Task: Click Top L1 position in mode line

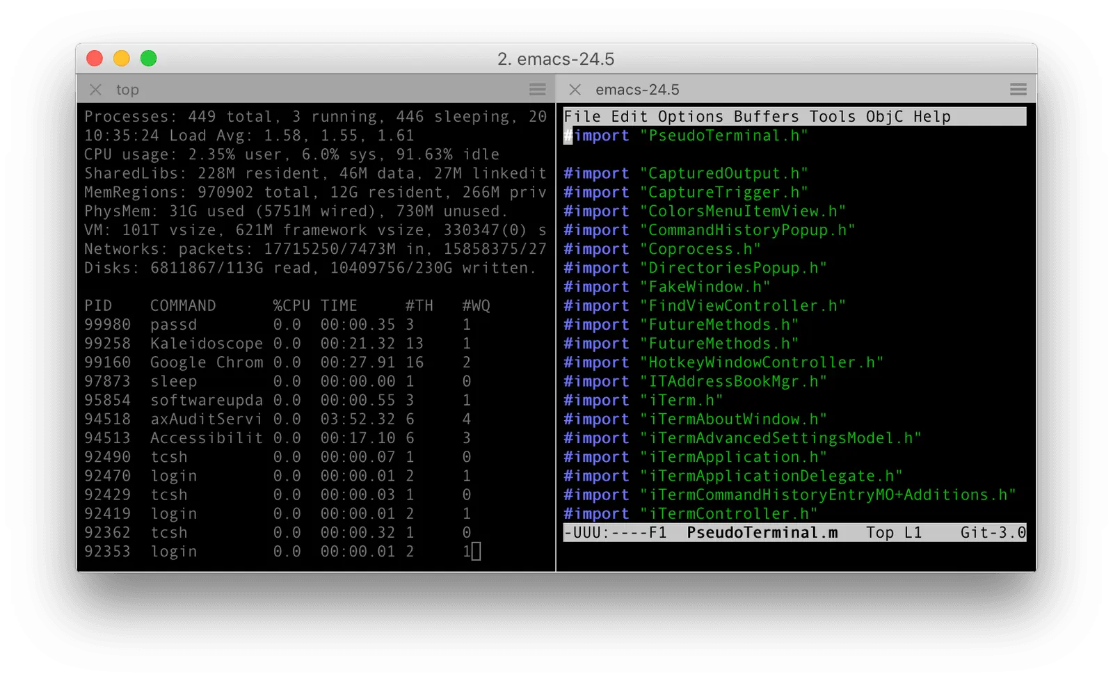Action: [894, 533]
